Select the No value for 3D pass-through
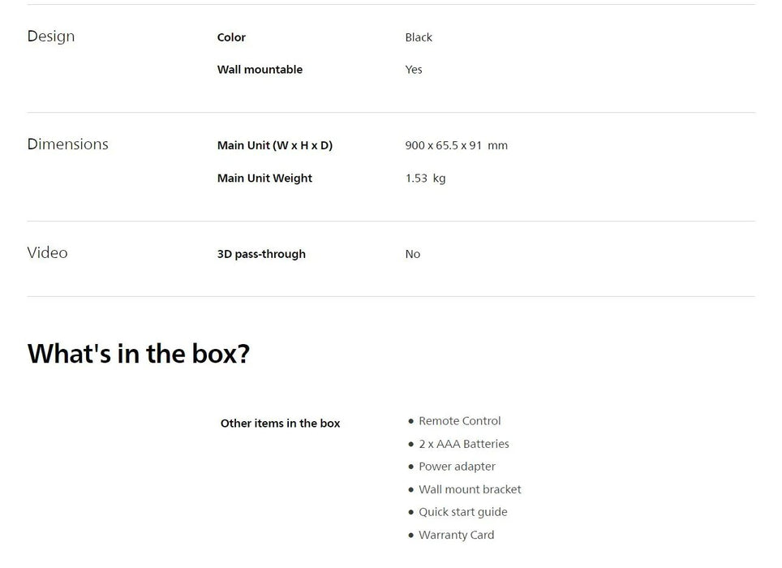The height and width of the screenshot is (568, 782). [x=413, y=254]
